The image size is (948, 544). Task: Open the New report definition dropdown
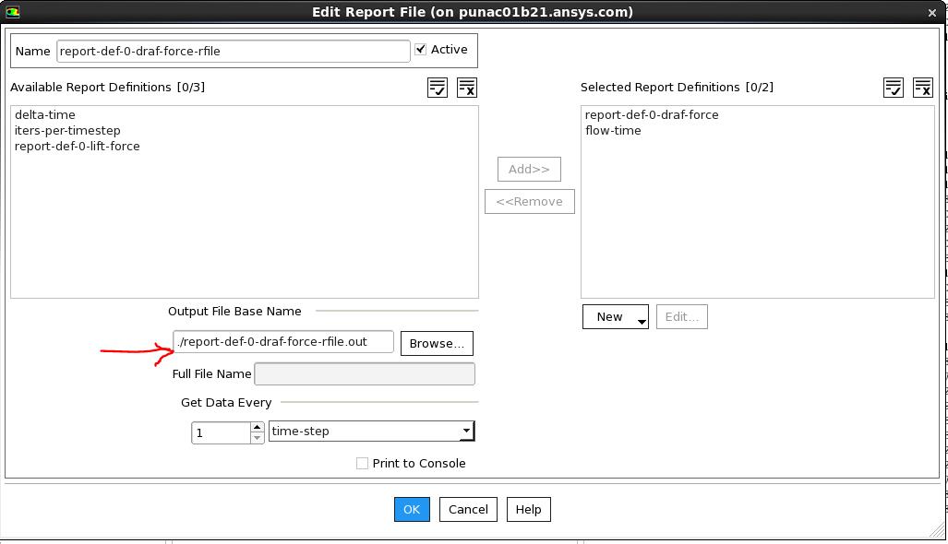(x=616, y=317)
